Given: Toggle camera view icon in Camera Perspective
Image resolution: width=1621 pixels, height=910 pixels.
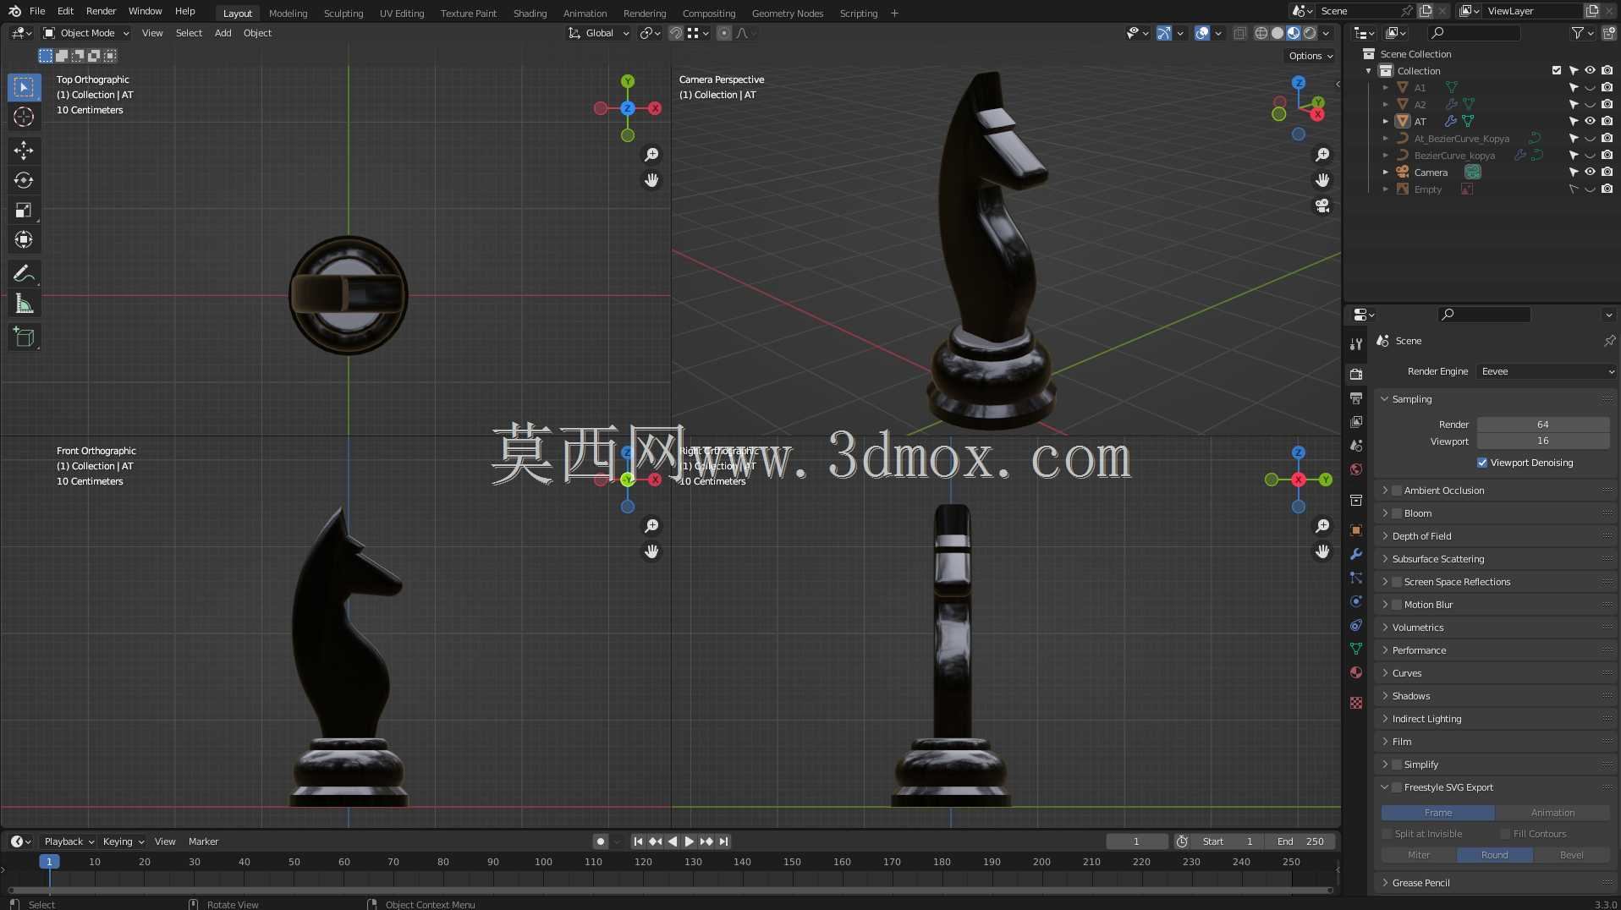Looking at the screenshot, I should pos(1322,206).
